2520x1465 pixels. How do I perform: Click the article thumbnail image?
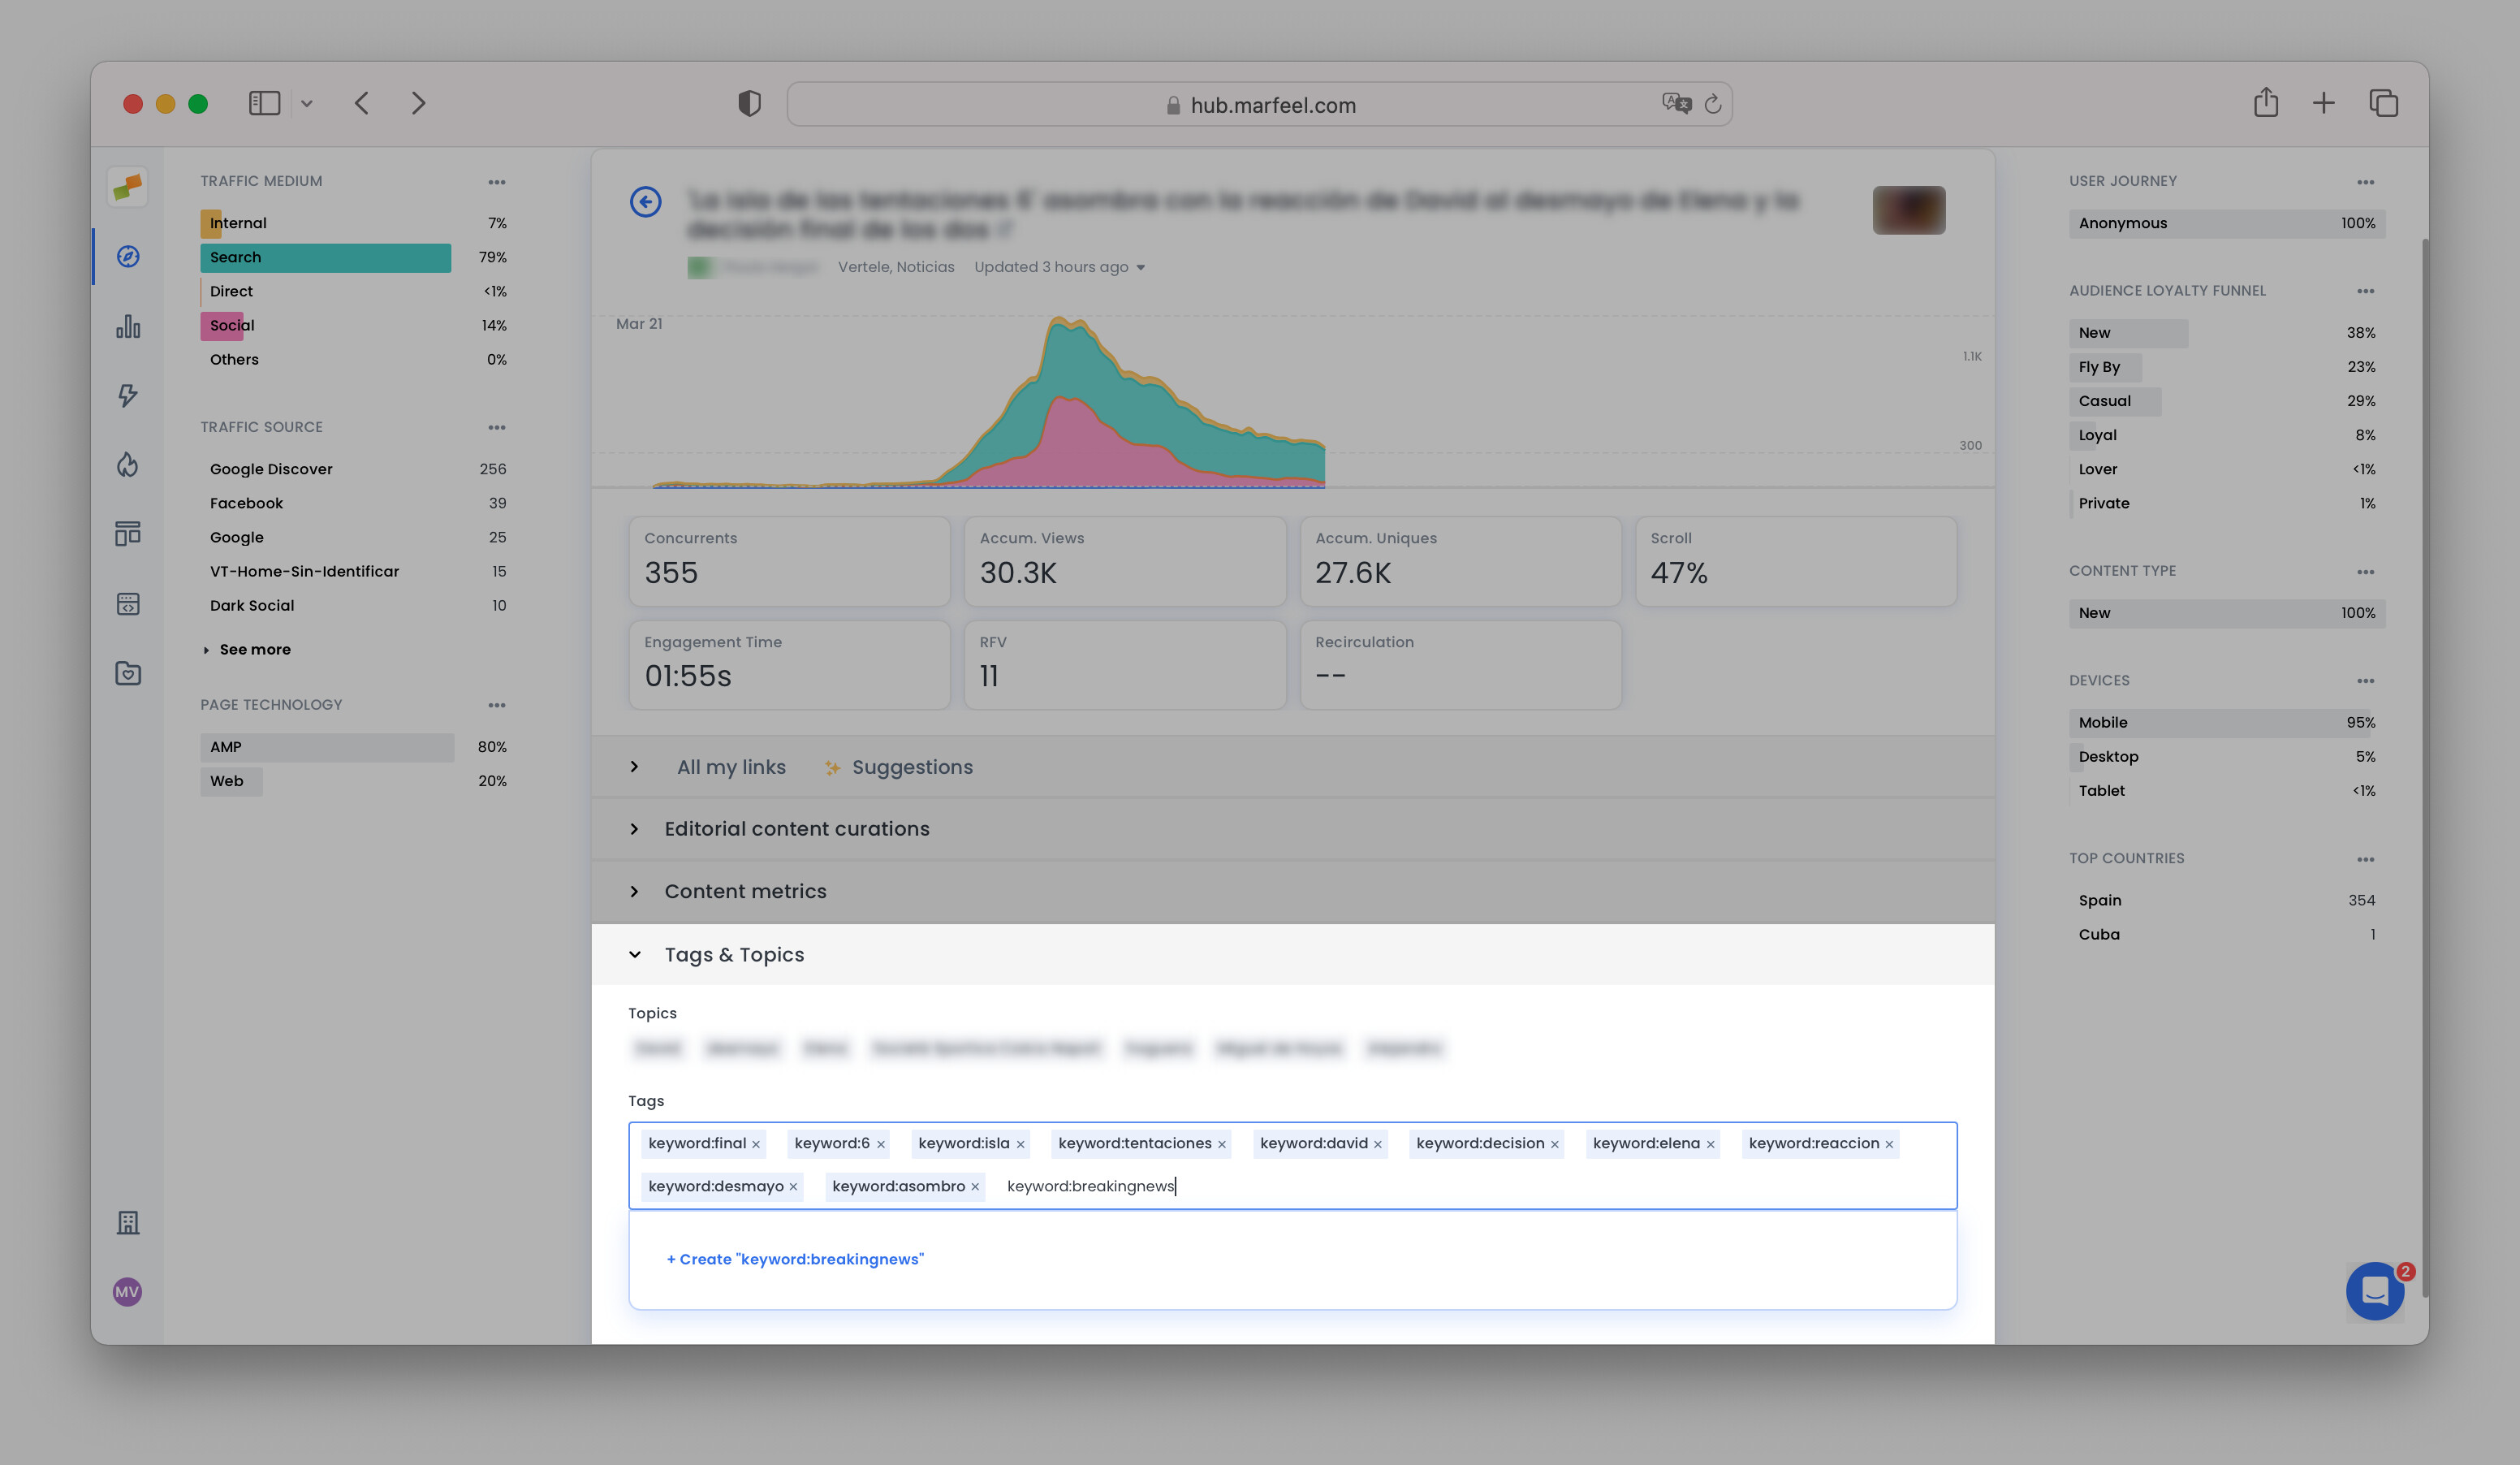[x=1908, y=210]
